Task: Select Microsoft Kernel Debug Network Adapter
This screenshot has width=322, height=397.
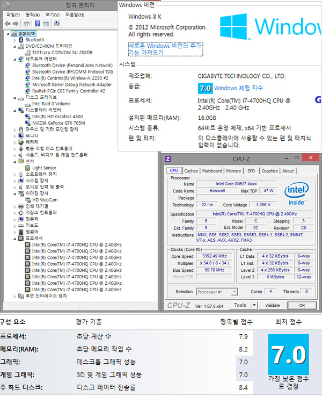Action: [72, 84]
